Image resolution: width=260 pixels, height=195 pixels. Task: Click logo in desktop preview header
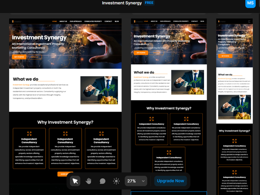17,21
